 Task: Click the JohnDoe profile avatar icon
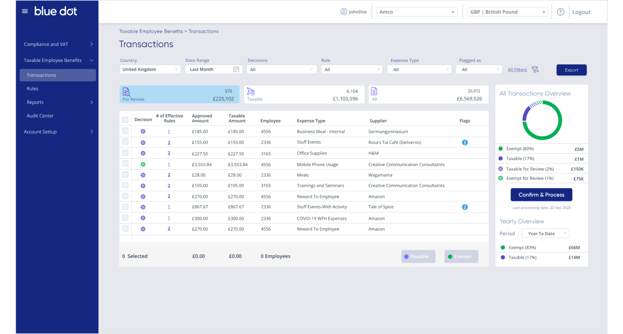coord(344,12)
